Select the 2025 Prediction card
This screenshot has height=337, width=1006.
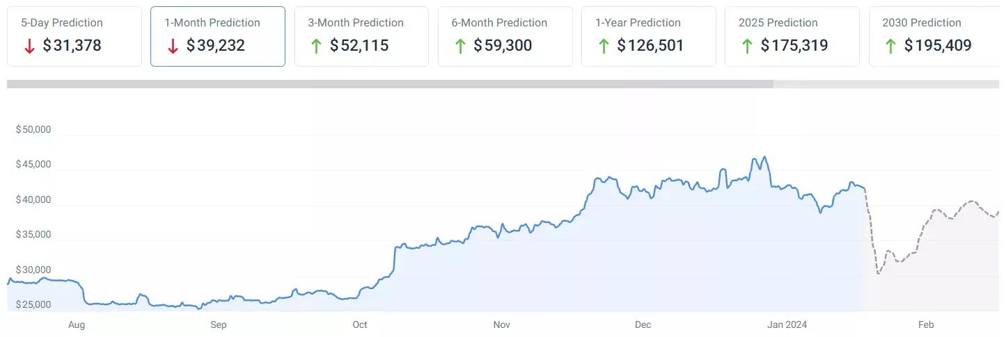(792, 37)
